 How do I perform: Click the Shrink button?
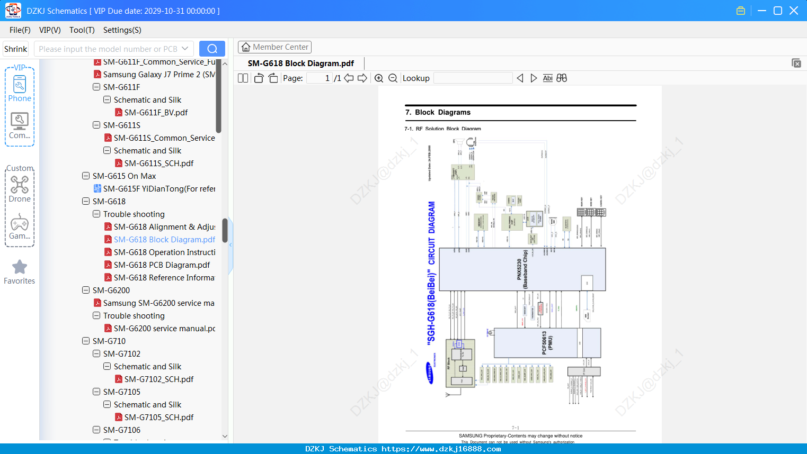(16, 49)
